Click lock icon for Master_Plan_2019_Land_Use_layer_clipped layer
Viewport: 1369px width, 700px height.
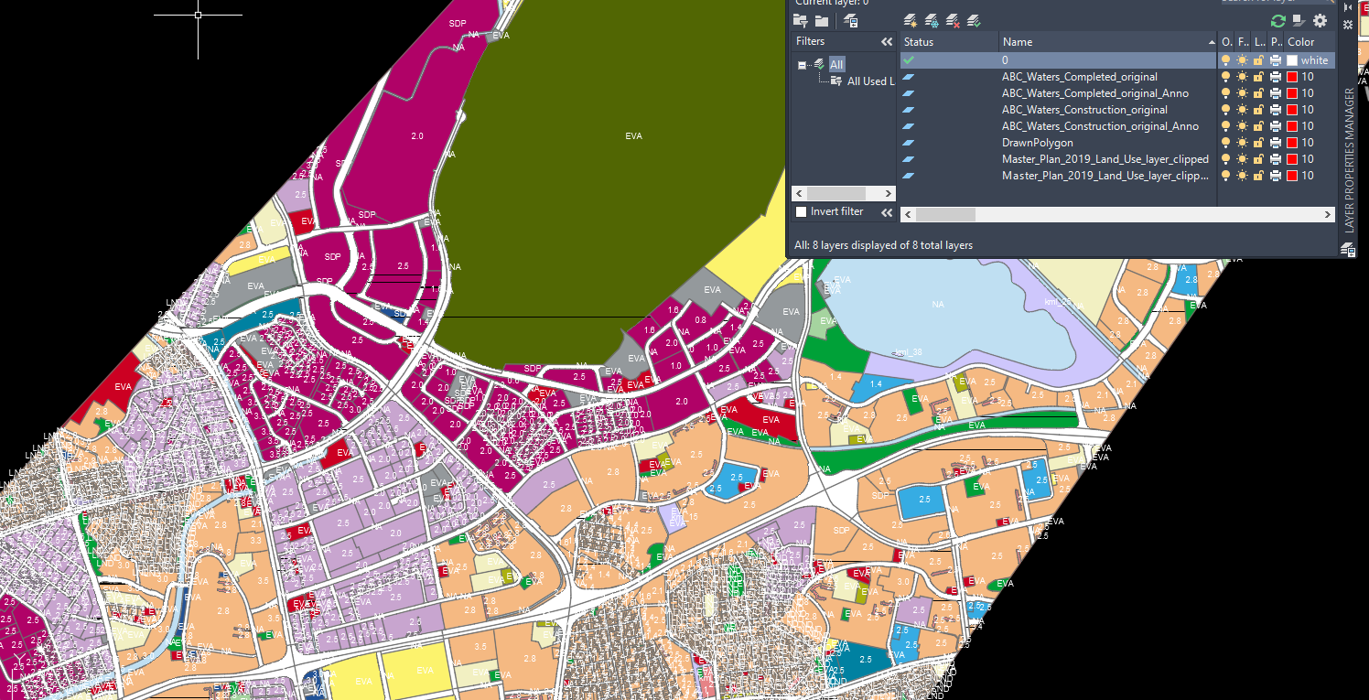click(x=1259, y=159)
